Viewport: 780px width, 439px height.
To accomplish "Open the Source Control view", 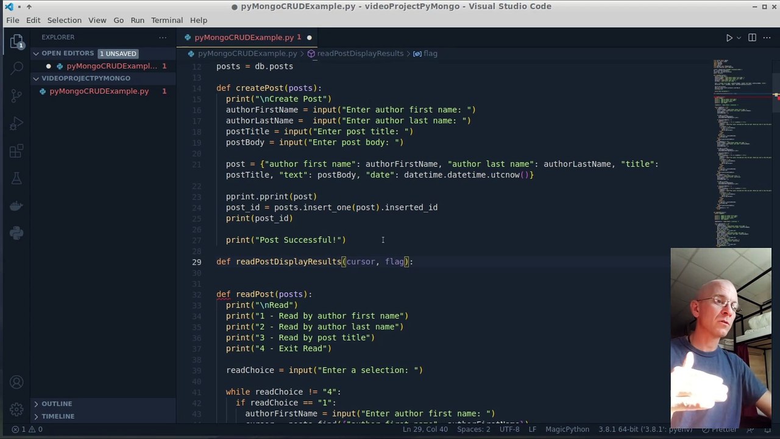I will [16, 96].
